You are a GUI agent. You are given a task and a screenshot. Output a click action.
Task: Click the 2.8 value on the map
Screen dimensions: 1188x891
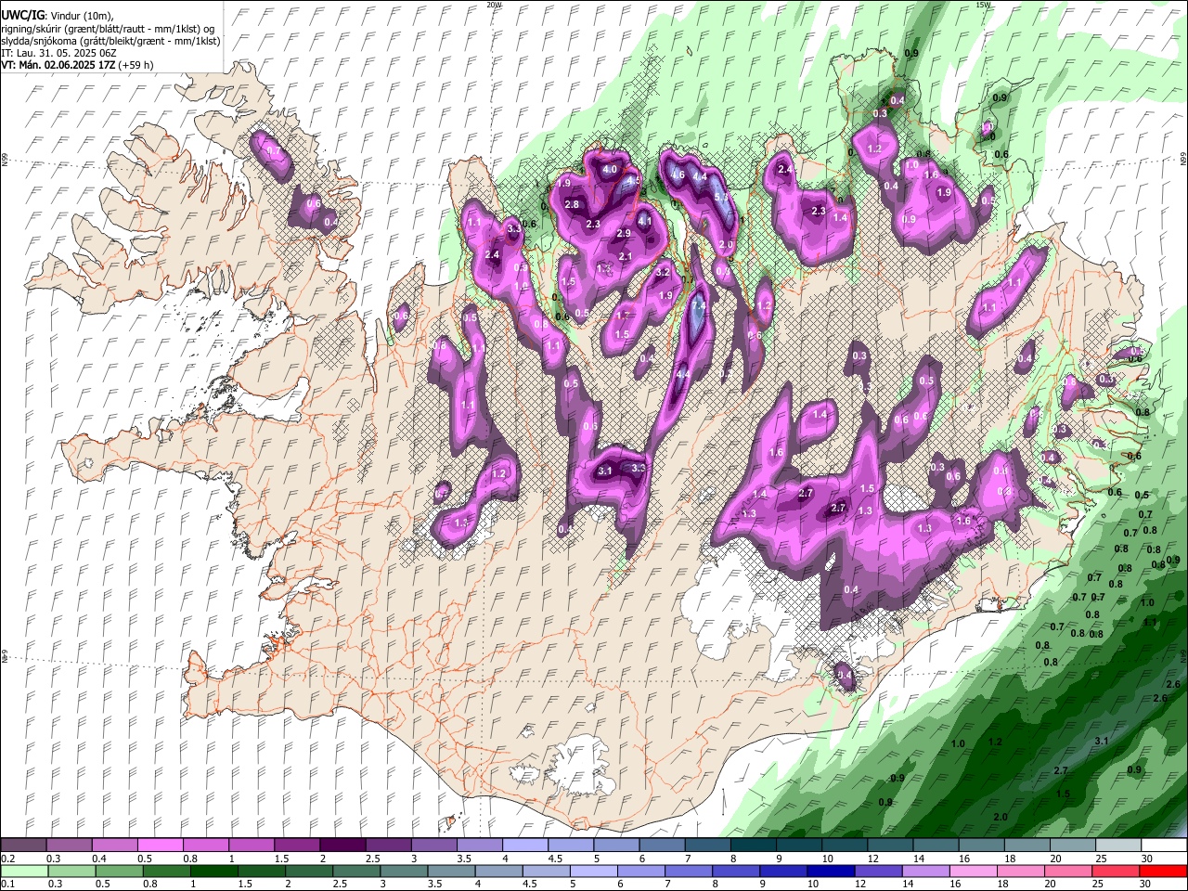click(x=572, y=205)
